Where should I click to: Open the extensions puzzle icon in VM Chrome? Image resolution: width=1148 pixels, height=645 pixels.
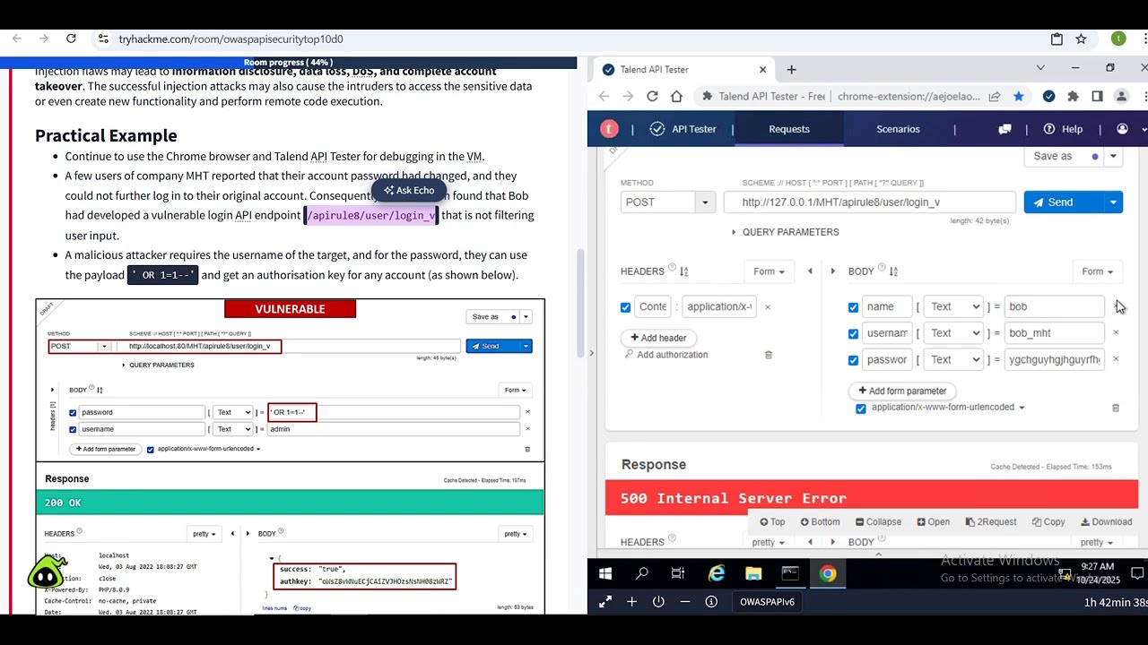pos(1073,96)
